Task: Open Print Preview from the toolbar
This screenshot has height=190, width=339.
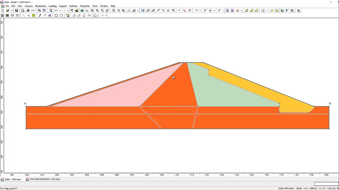Action: click(23, 11)
